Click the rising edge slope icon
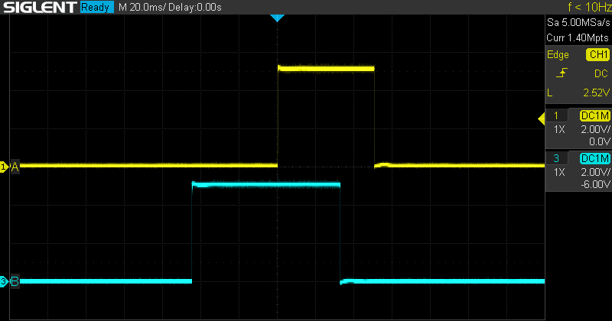 pyautogui.click(x=561, y=73)
